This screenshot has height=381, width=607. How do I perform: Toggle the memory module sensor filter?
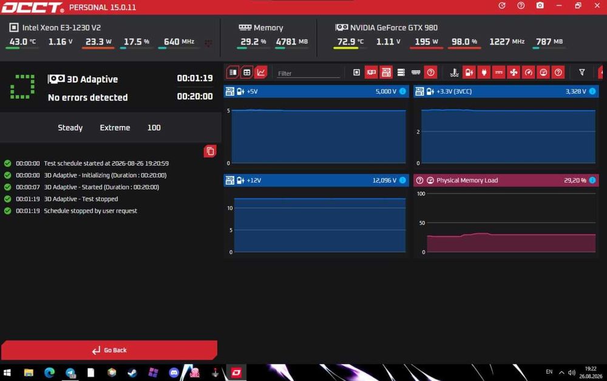tap(416, 72)
